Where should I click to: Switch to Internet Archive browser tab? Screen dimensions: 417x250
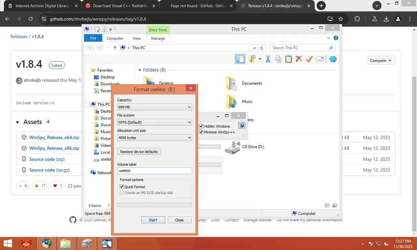pyautogui.click(x=43, y=6)
